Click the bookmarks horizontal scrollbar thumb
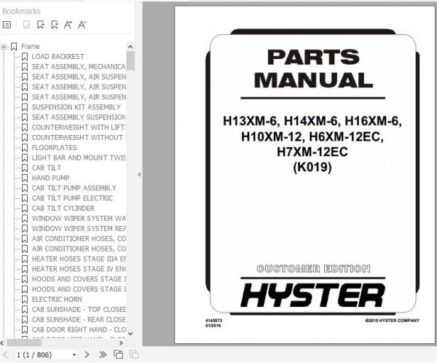Image resolution: width=437 pixels, height=363 pixels. coord(24,343)
